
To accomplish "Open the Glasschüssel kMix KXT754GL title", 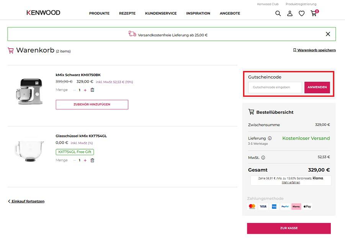I will click(x=81, y=136).
